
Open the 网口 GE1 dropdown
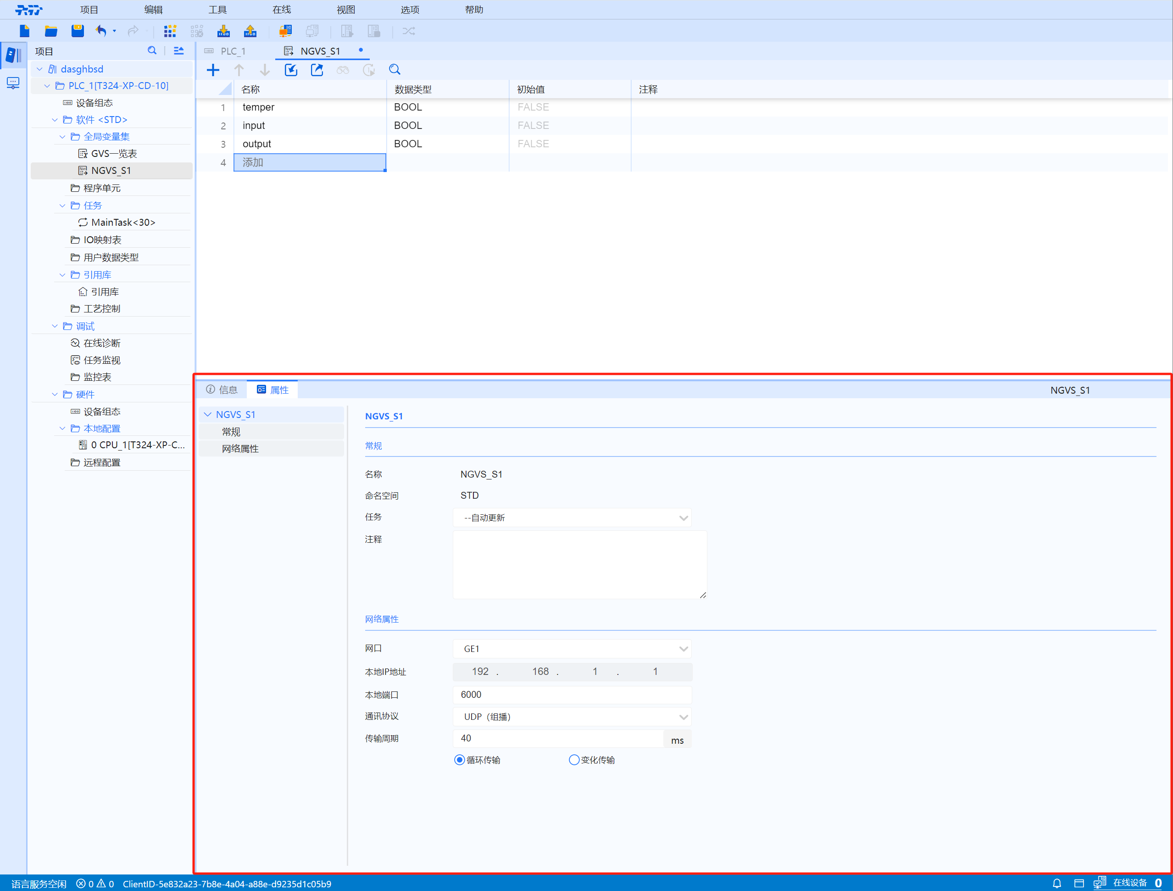pos(572,649)
